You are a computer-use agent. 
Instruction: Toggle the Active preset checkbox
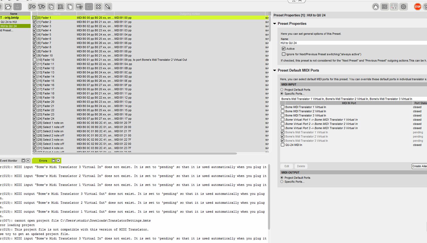point(284,48)
